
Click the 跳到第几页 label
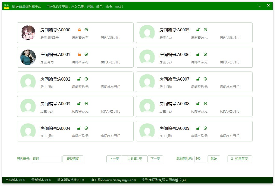[x=185, y=159]
